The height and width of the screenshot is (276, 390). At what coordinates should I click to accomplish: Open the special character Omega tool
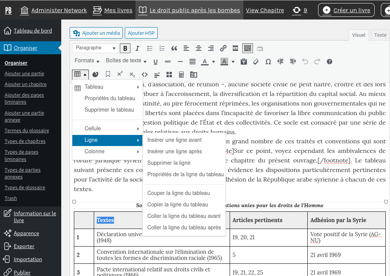pyautogui.click(x=268, y=62)
